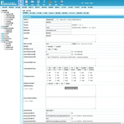Viewport: 124px width, 124px height.
Task: Check the RSS module checkbox
Action: click(x=70, y=67)
